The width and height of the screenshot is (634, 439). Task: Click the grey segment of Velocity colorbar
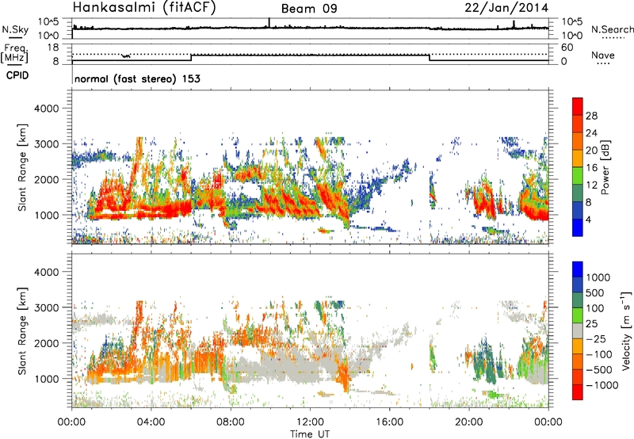point(578,331)
